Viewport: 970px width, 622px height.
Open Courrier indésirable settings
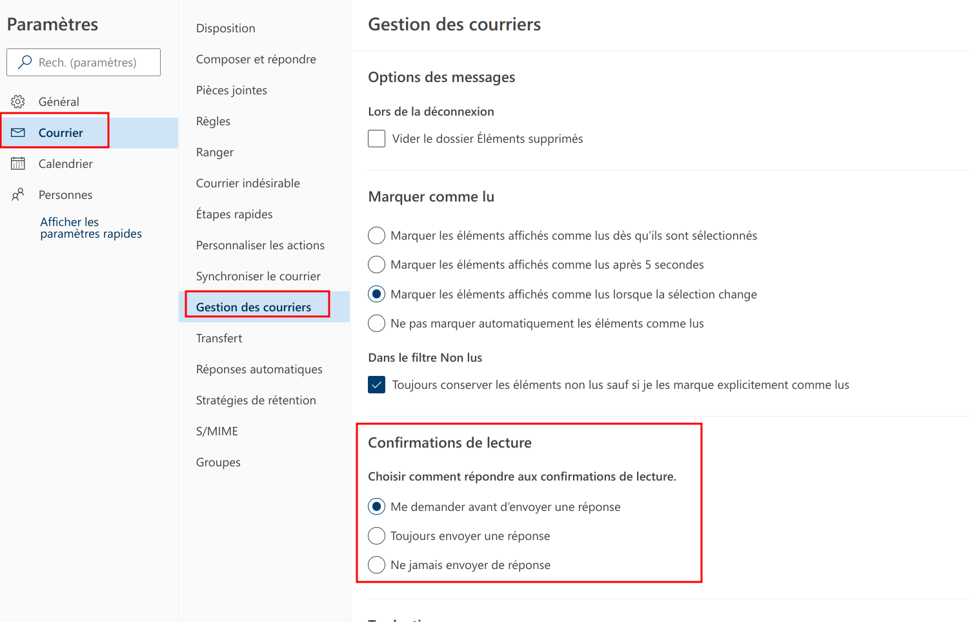(x=248, y=183)
